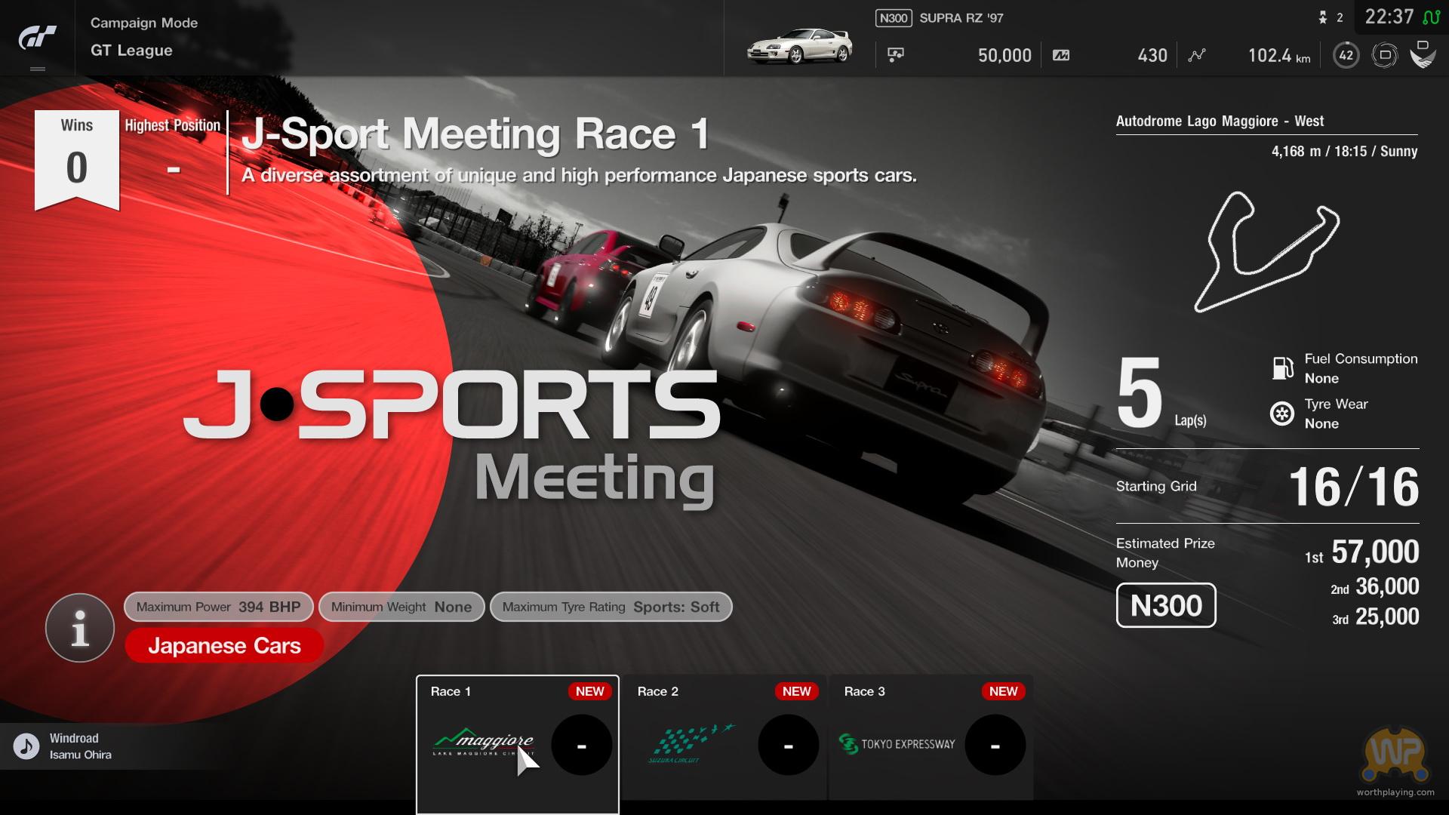Click the driver rating circular icon
This screenshot has width=1449, height=815.
pyautogui.click(x=1384, y=55)
